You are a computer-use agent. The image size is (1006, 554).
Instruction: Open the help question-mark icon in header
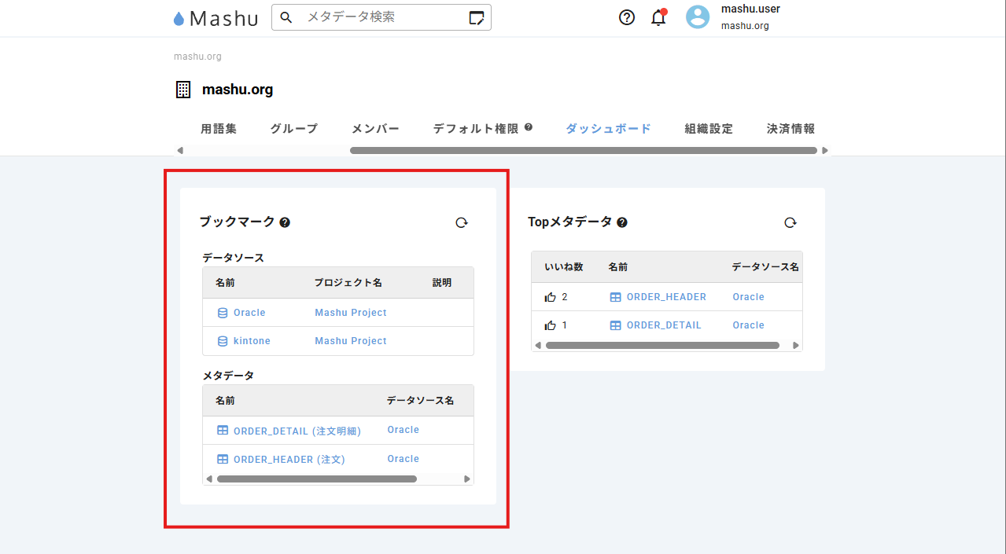627,17
